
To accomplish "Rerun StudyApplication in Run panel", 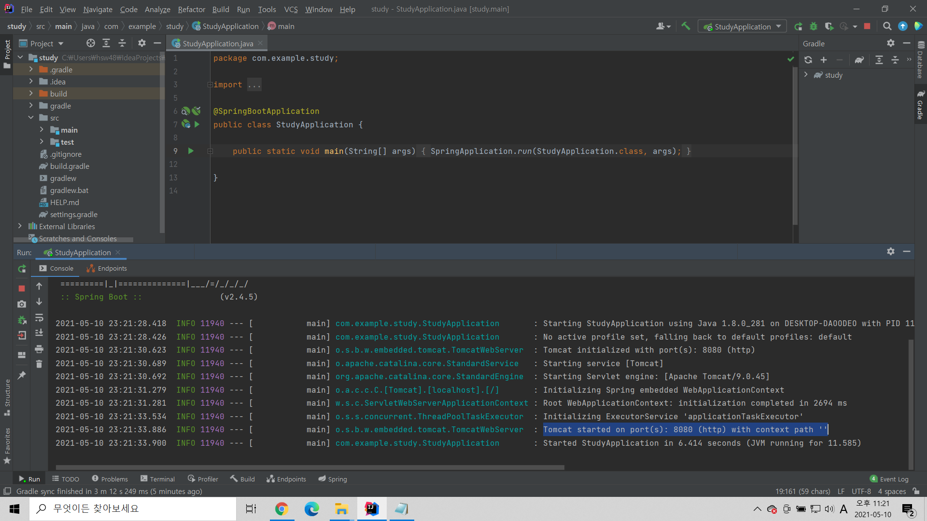I will click(22, 269).
